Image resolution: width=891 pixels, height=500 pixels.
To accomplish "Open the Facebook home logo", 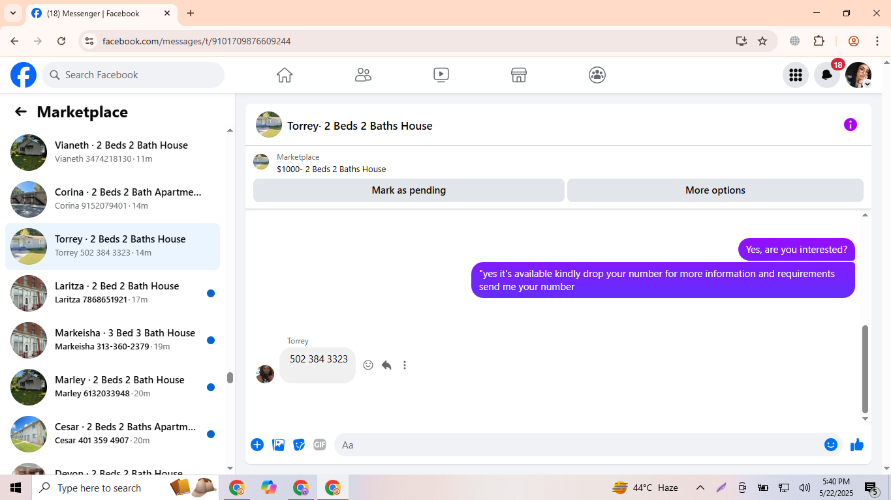I will pyautogui.click(x=23, y=75).
